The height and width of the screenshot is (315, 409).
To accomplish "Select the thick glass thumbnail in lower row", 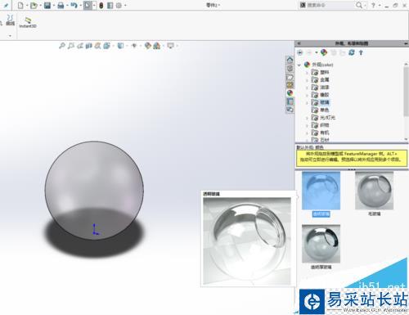I will click(x=321, y=244).
